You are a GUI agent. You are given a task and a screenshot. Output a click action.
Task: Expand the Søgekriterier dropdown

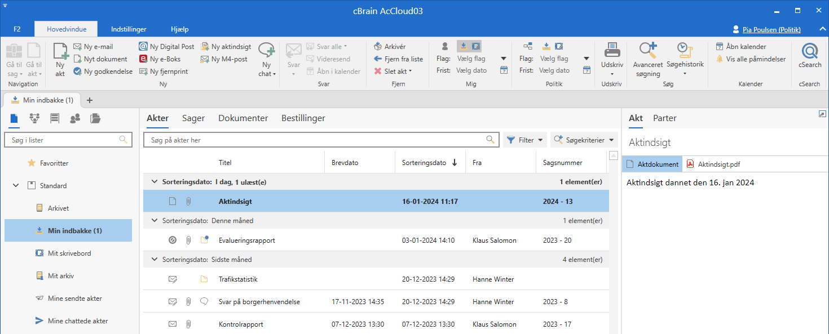coord(584,140)
